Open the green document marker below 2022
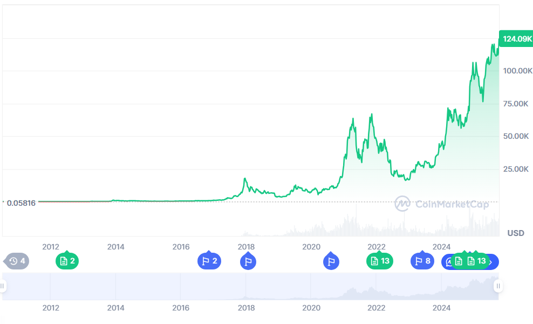Screen dimensions: 533x324 coord(380,261)
